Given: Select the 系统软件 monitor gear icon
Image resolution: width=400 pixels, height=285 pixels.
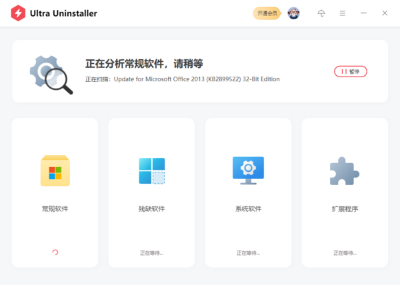Looking at the screenshot, I should 248,170.
